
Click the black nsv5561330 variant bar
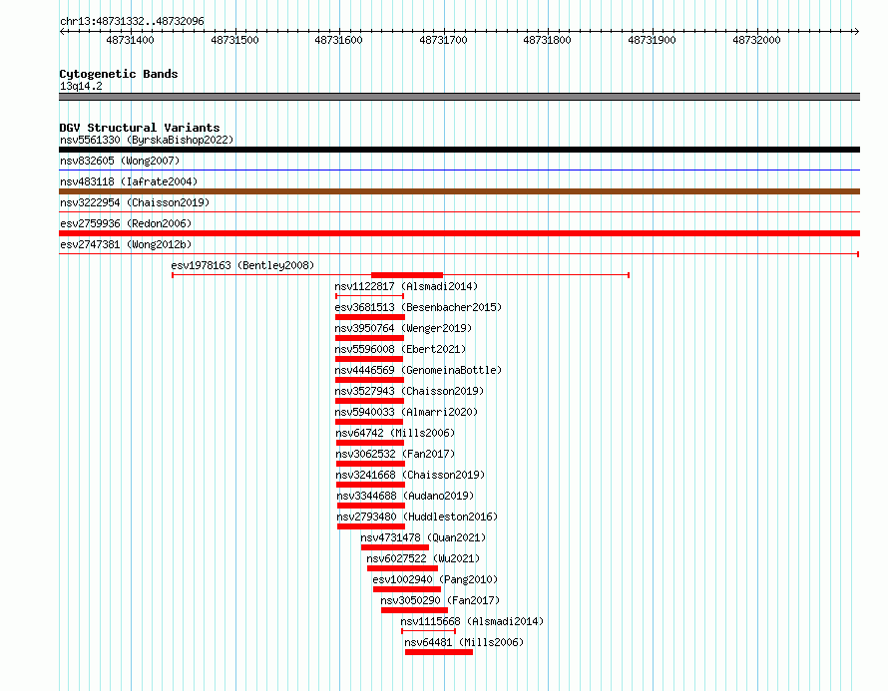point(459,150)
